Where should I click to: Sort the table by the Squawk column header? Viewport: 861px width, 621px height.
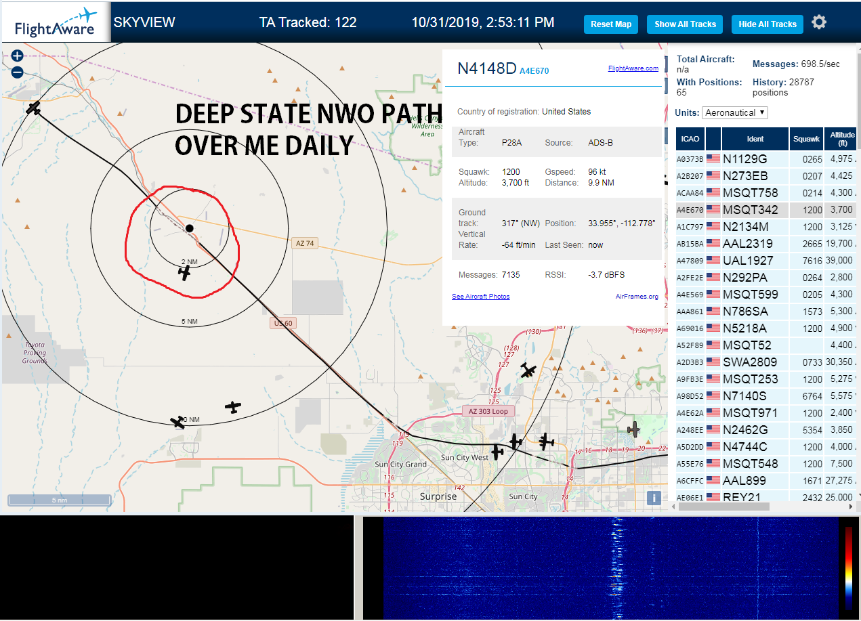click(x=807, y=139)
